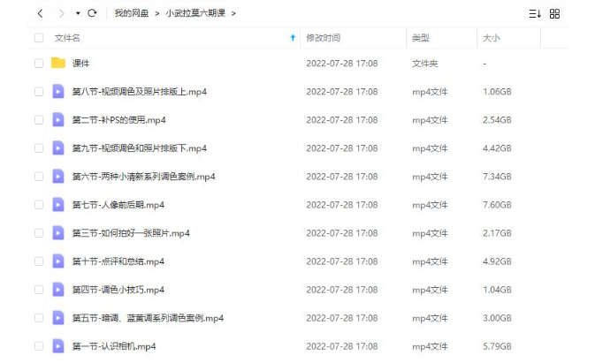The width and height of the screenshot is (595, 363).
Task: Expand breadcrumb chevron after 我的网盘
Action: 156,13
